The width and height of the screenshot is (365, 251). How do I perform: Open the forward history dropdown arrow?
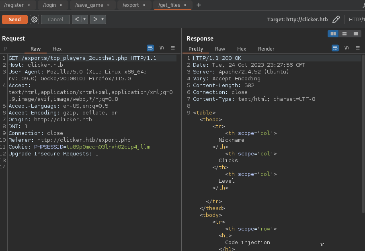[103, 19]
